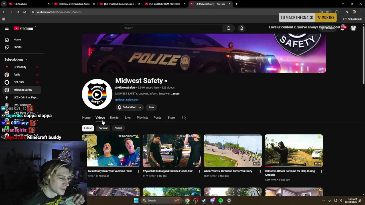Open options for 12yo Child Kidnapped video
365x205 pixels.
[199, 171]
